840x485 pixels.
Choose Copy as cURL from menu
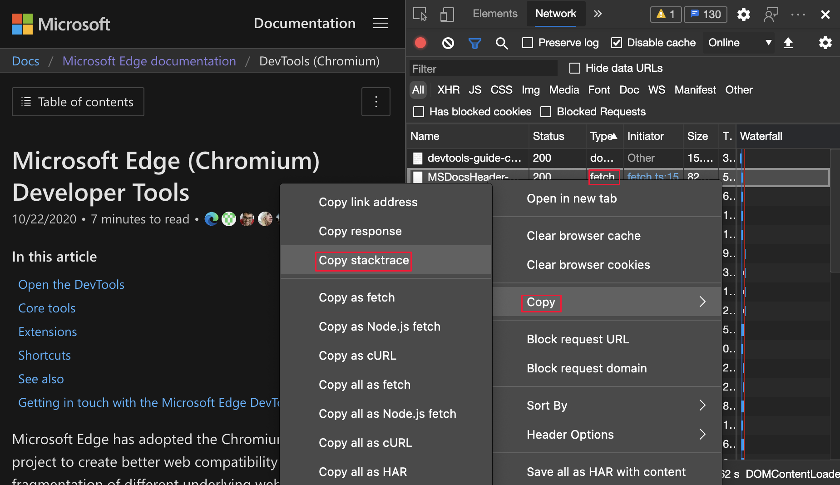click(x=357, y=356)
